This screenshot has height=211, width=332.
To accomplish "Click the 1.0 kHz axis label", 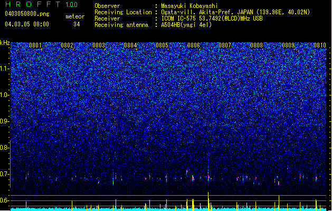I will pos(4,95).
